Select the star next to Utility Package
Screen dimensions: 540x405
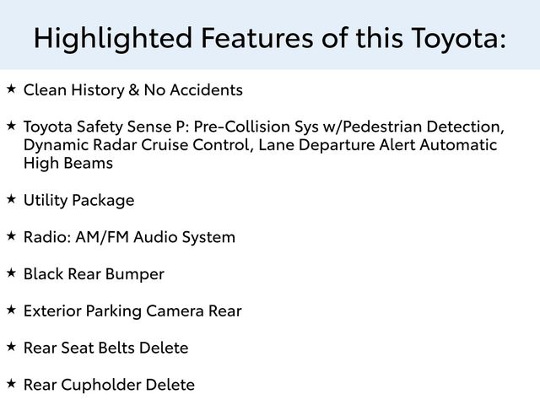click(x=11, y=198)
